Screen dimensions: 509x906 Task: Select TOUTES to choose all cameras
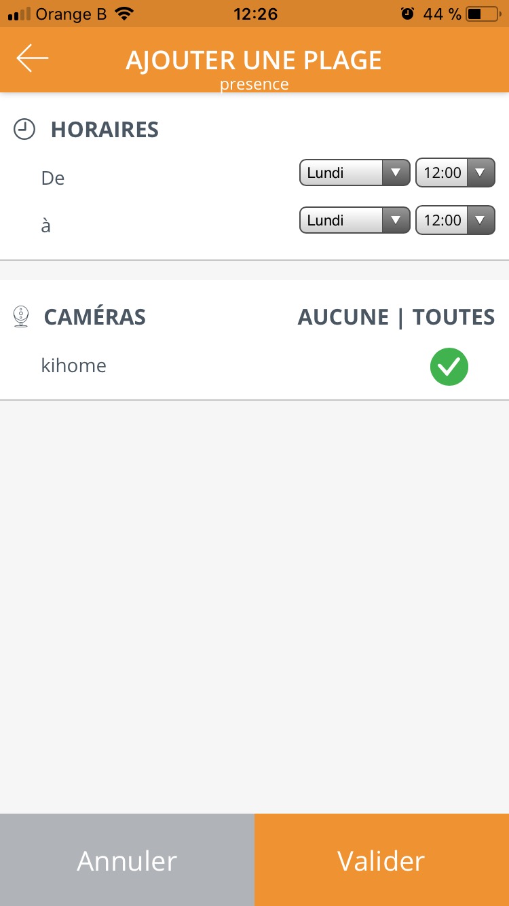(453, 317)
